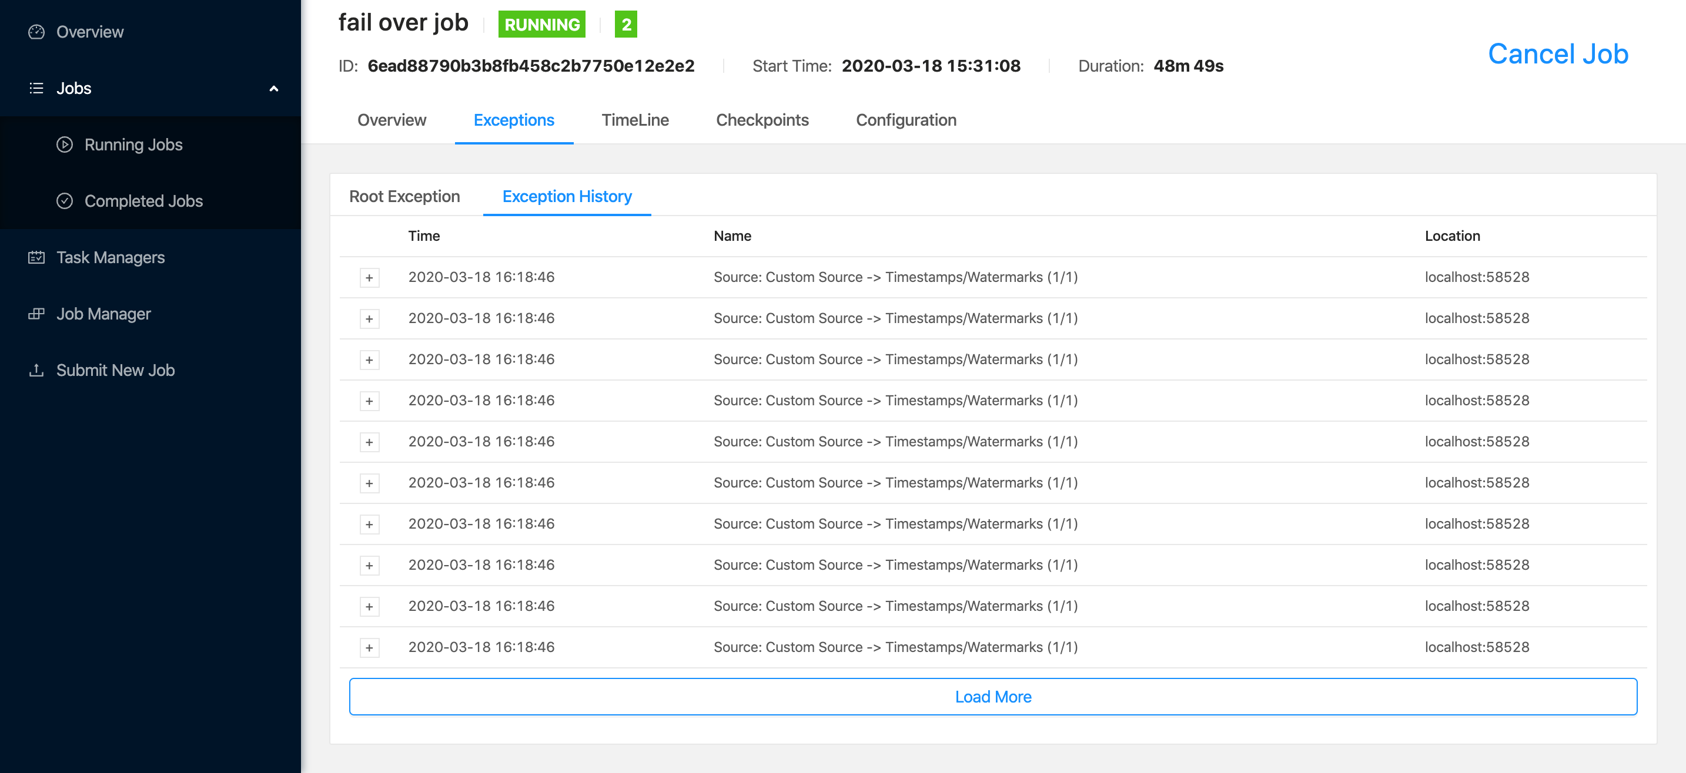Open Completed Jobs in sidebar
Screen dimensions: 1686x773
(143, 201)
